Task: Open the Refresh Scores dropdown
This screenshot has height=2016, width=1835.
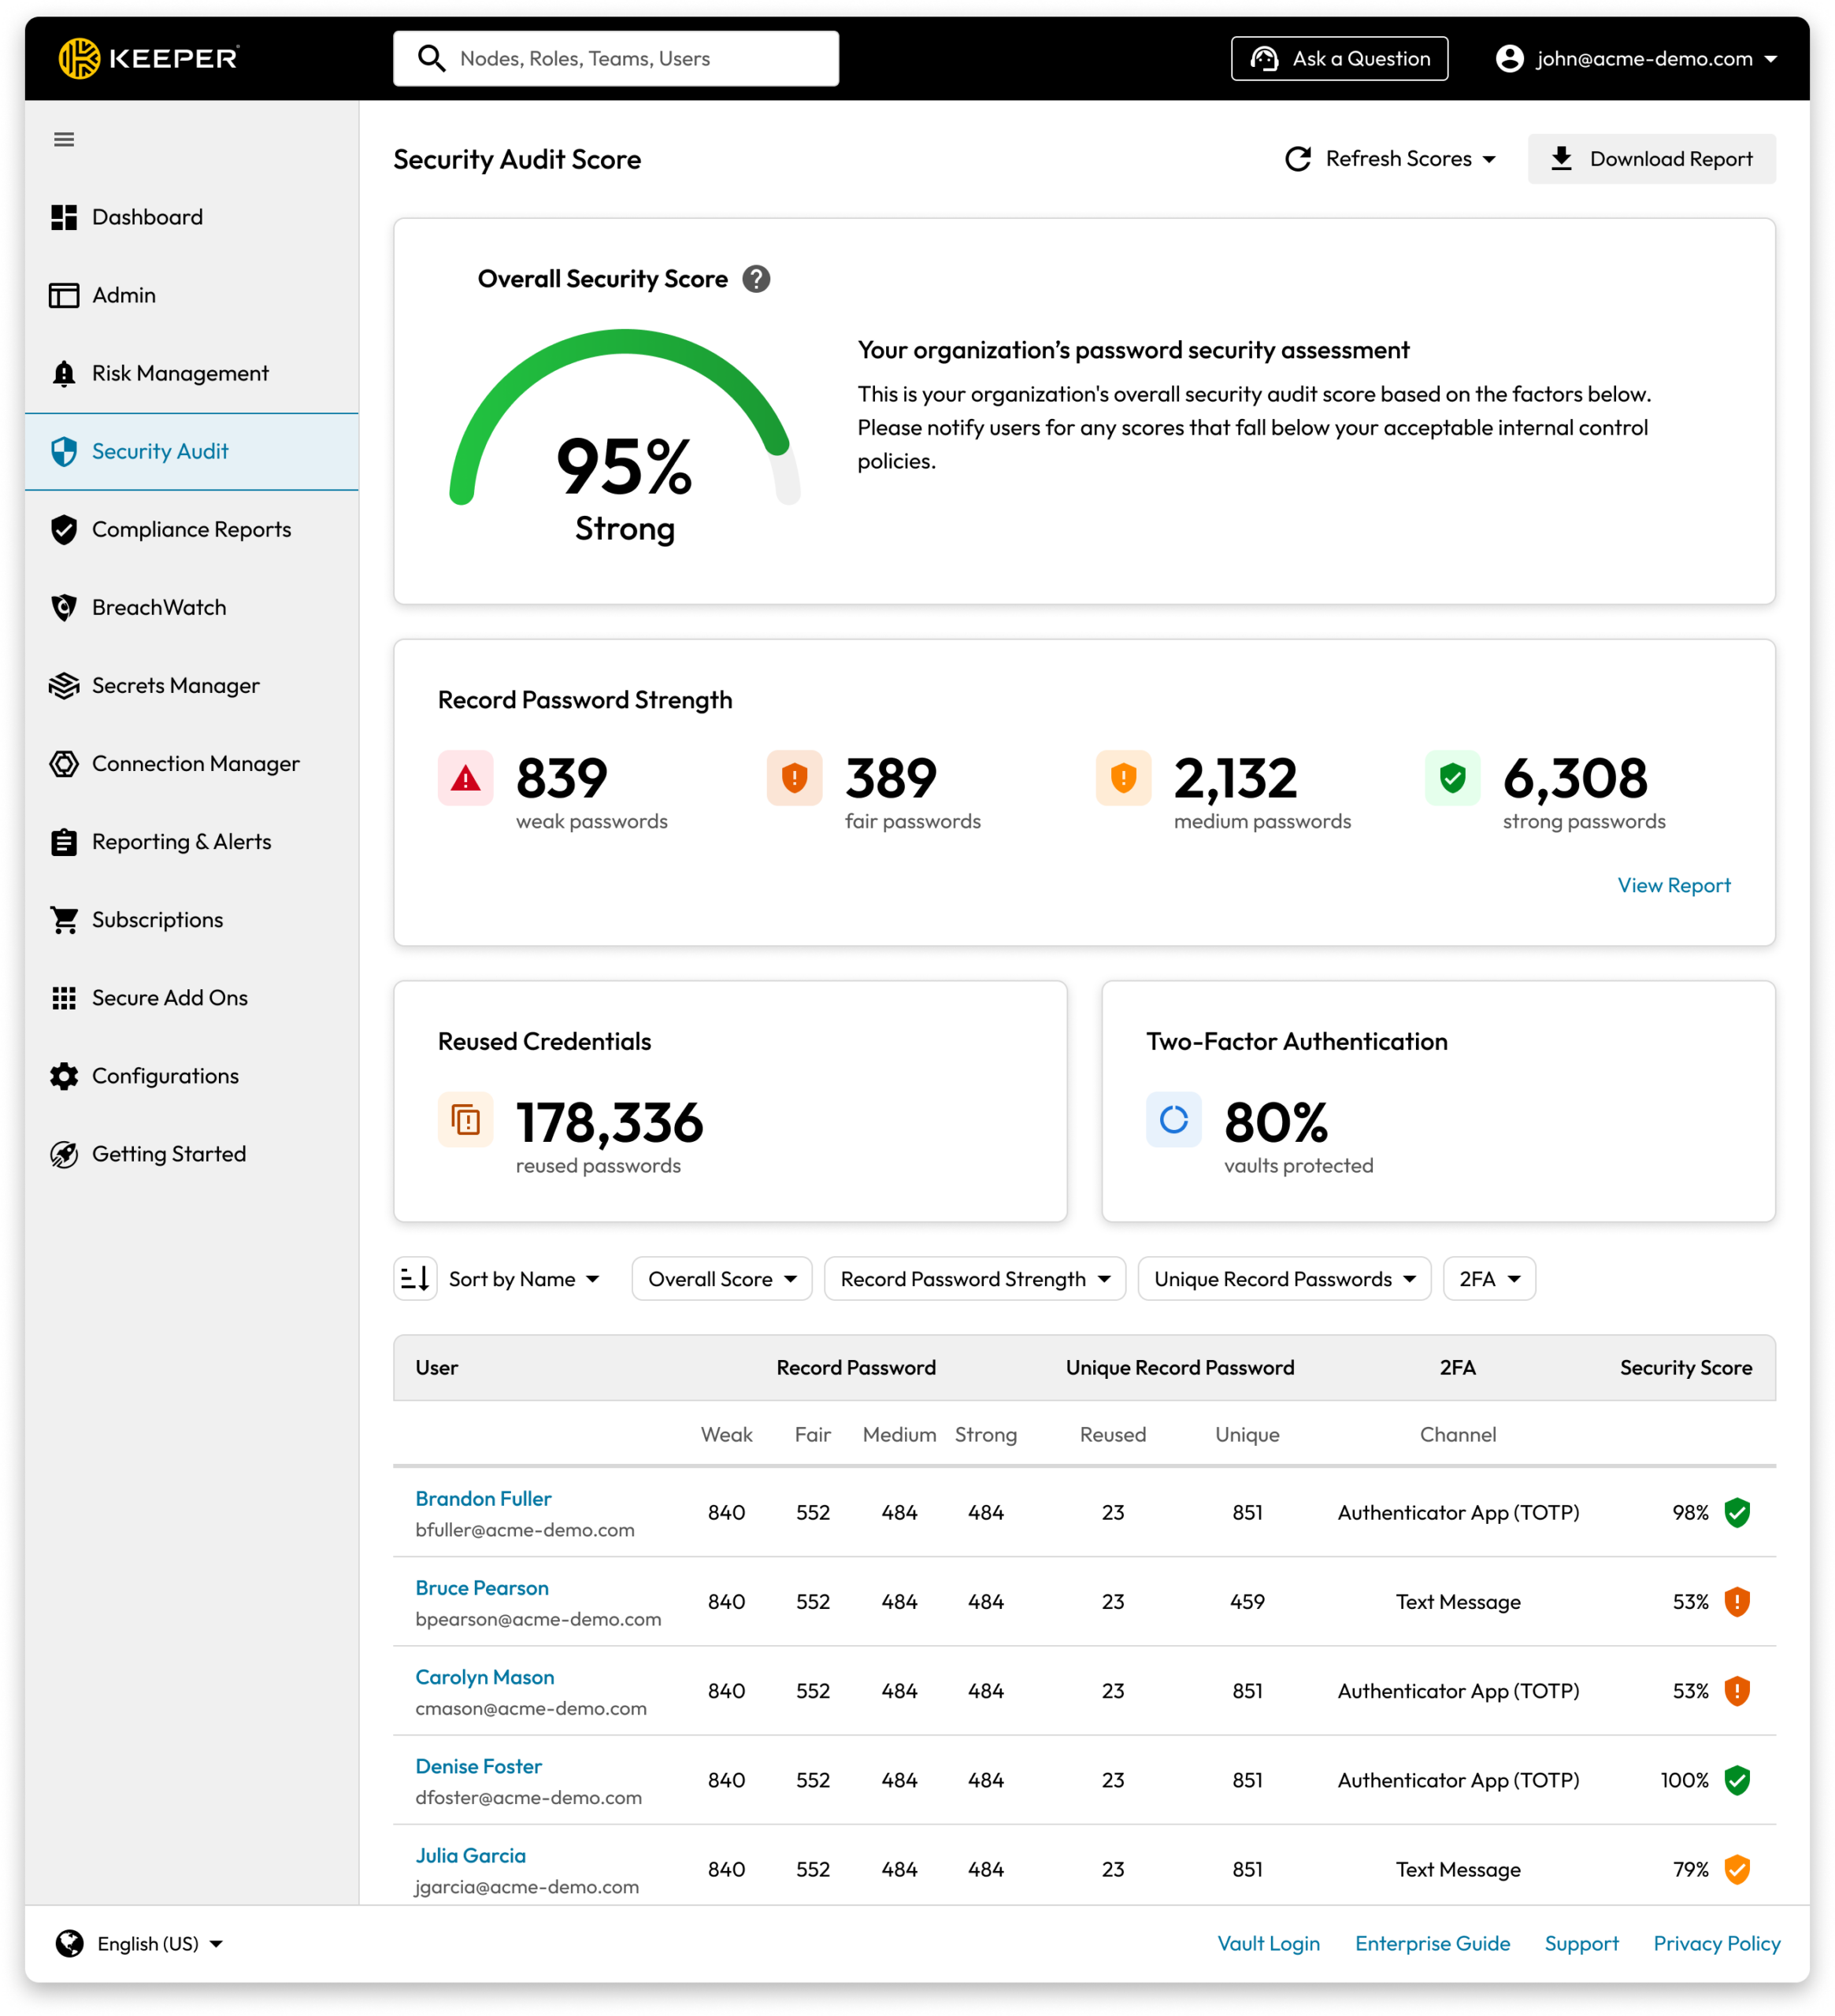Action: pyautogui.click(x=1390, y=158)
